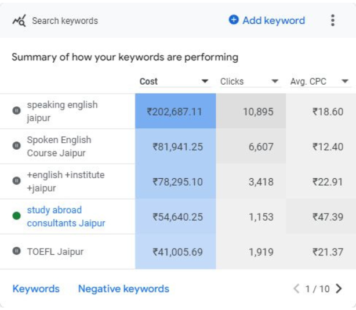Open the Cost column dropdown
The height and width of the screenshot is (310, 356).
pos(205,82)
